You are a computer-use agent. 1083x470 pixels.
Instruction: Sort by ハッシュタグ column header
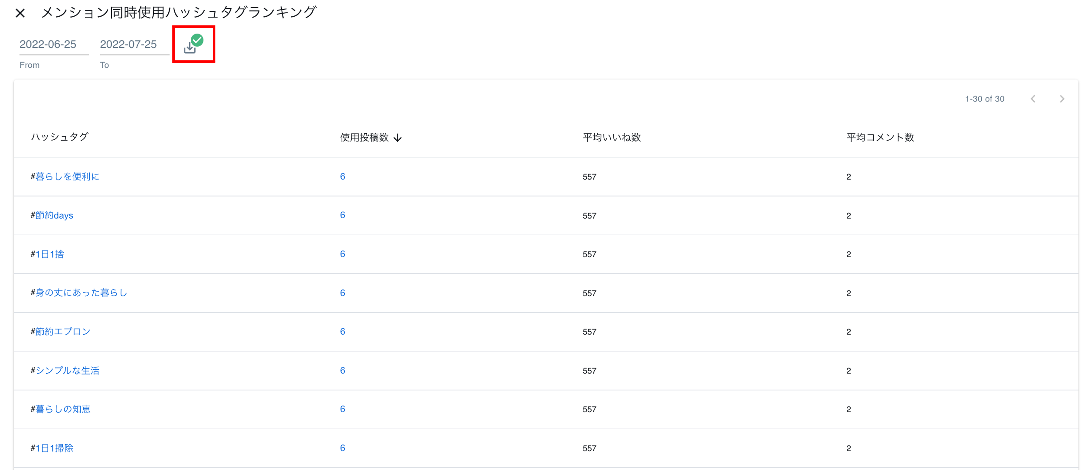tap(59, 137)
